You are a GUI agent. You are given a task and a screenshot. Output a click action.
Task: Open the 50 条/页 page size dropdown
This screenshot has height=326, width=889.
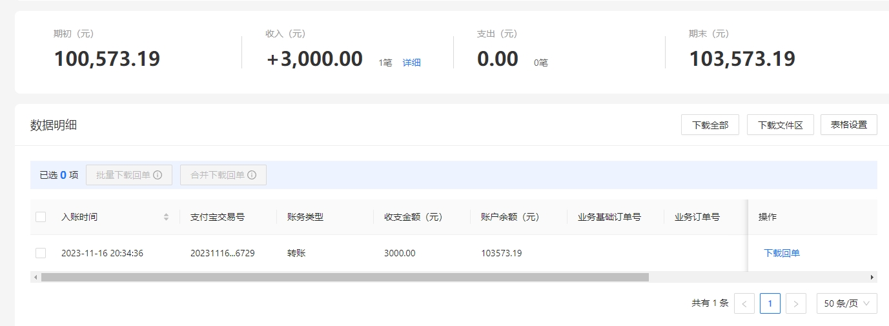[847, 303]
